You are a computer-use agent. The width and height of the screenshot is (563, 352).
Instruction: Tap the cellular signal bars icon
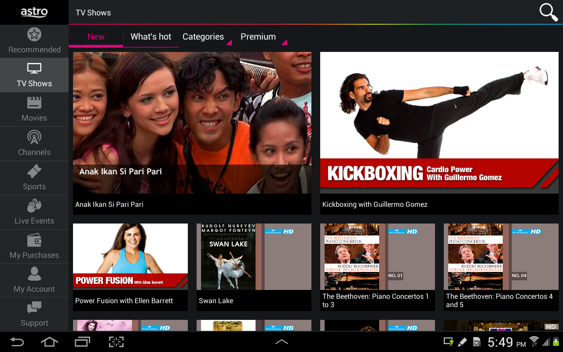pyautogui.click(x=546, y=341)
